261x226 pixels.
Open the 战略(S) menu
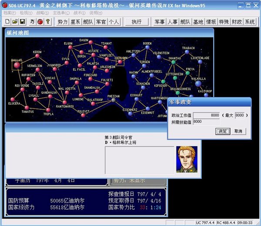pos(43,13)
